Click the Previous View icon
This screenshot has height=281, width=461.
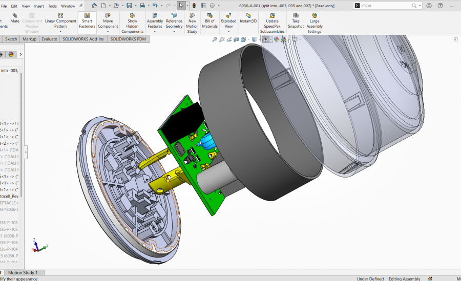229,39
